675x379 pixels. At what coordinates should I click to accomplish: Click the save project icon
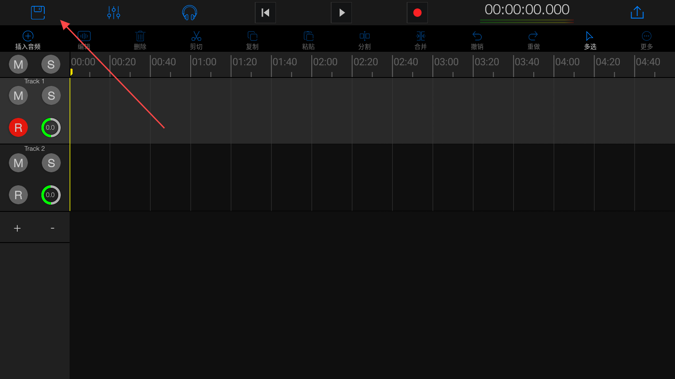pos(38,13)
